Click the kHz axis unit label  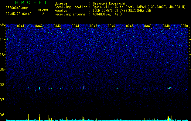(x=3, y=25)
